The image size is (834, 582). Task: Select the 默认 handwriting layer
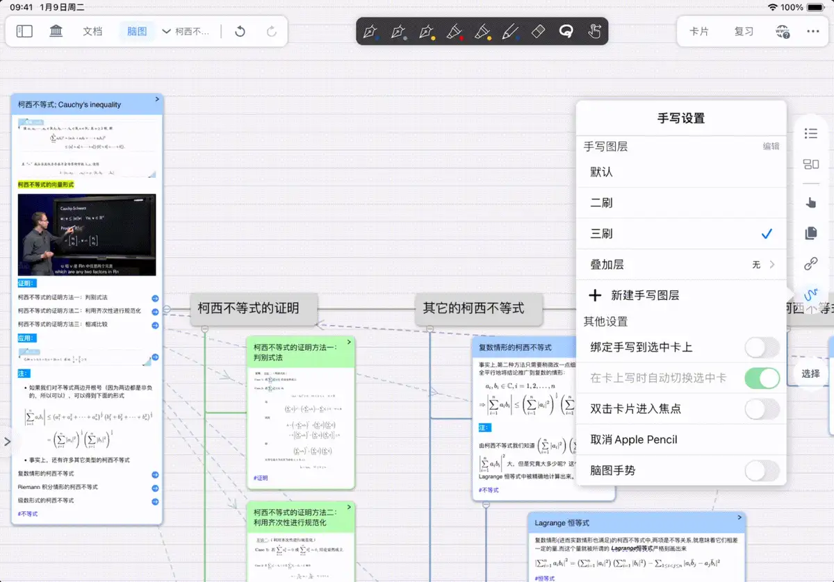[682, 172]
